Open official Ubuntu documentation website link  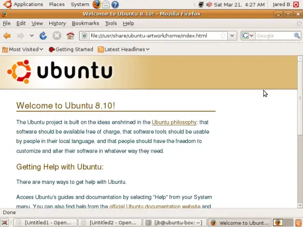point(155,206)
